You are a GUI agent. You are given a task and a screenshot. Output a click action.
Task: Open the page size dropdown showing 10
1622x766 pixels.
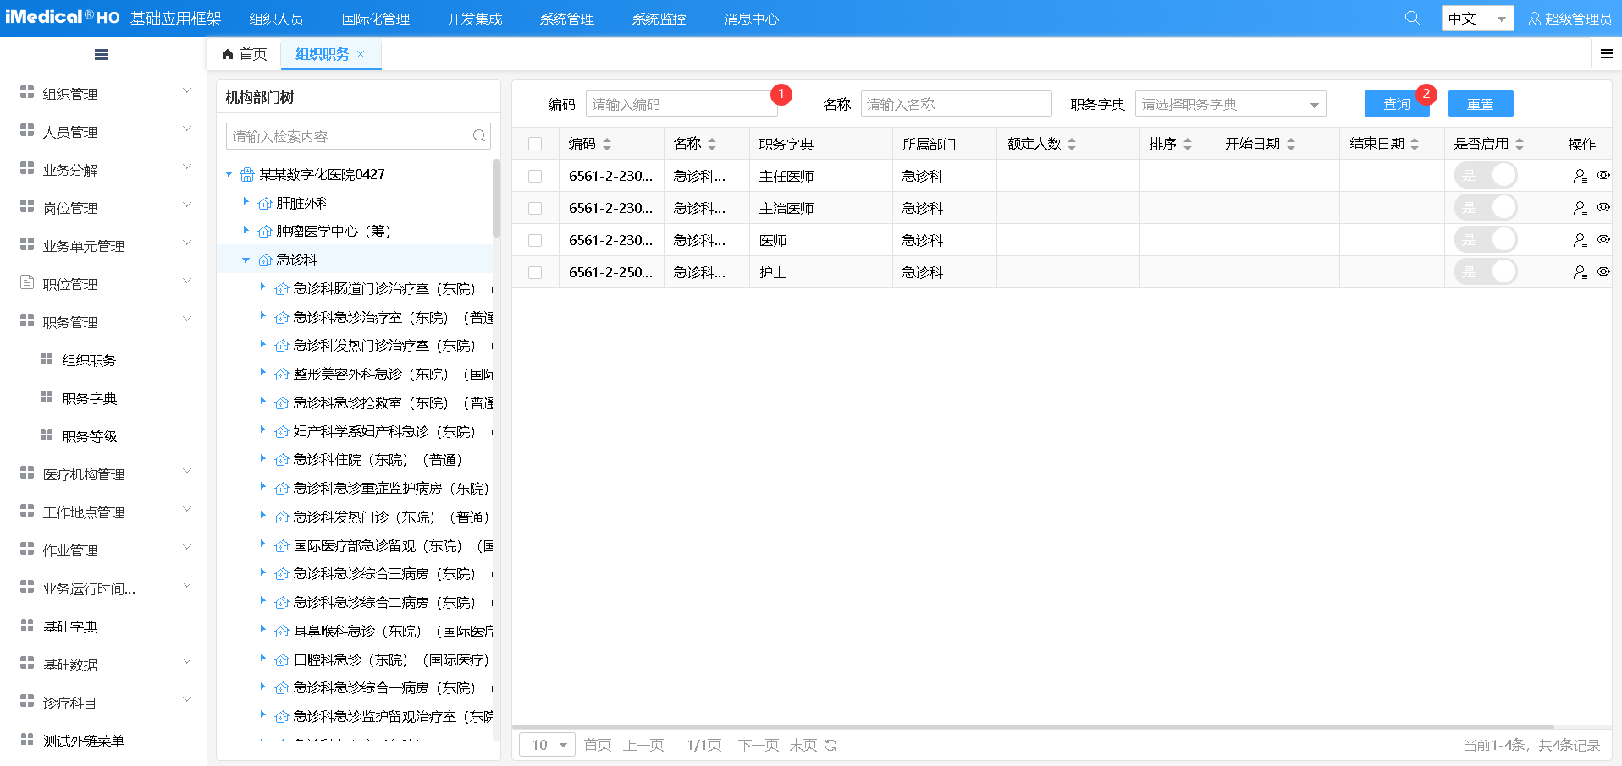[548, 745]
